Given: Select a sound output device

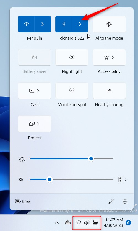Looking at the screenshot, I should tap(123, 179).
